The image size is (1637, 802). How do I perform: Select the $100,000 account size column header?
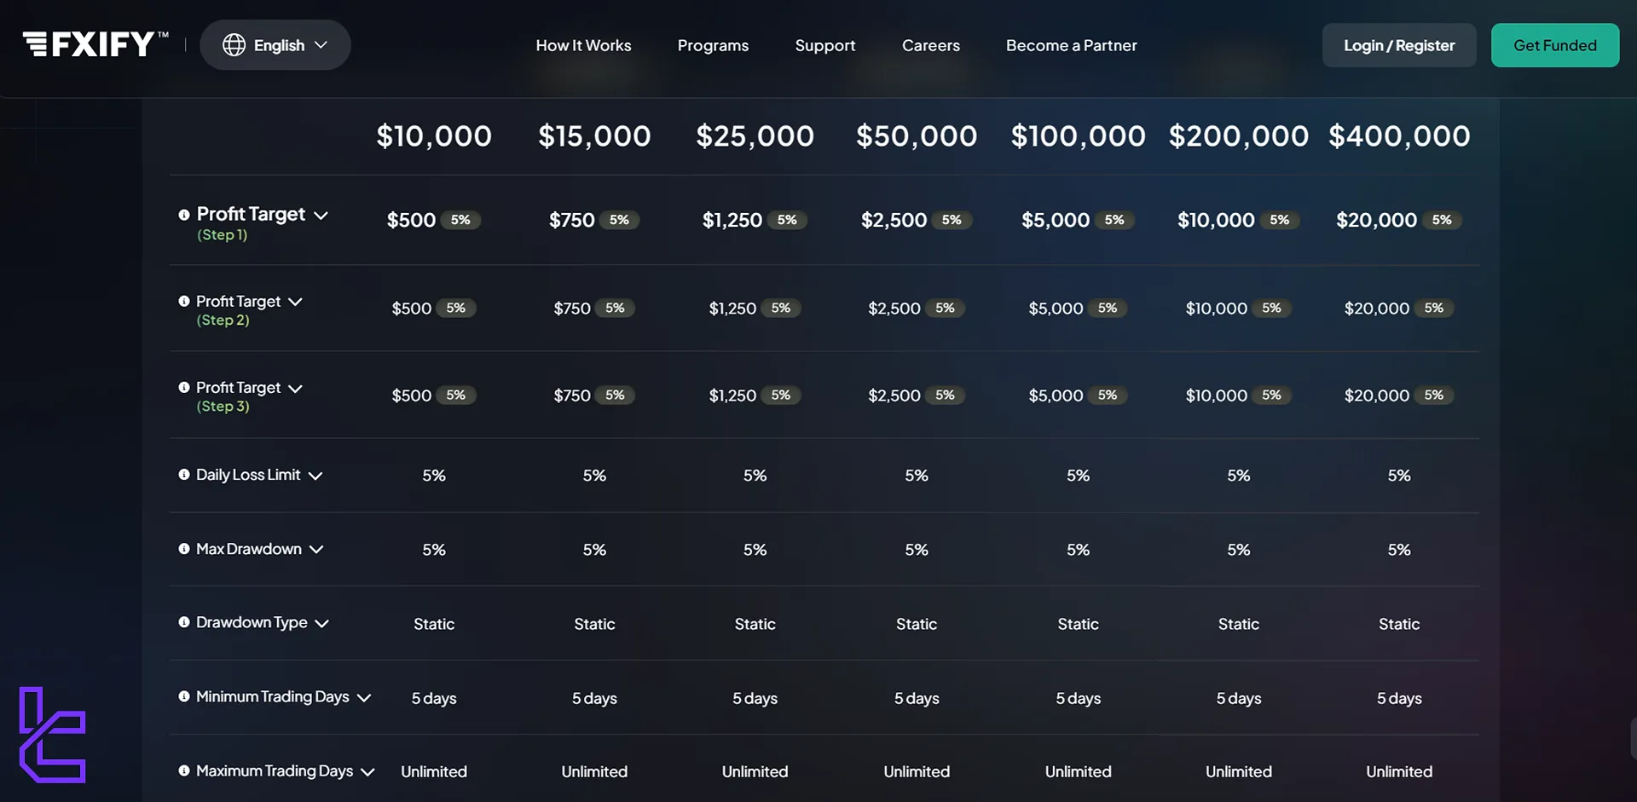click(x=1078, y=136)
